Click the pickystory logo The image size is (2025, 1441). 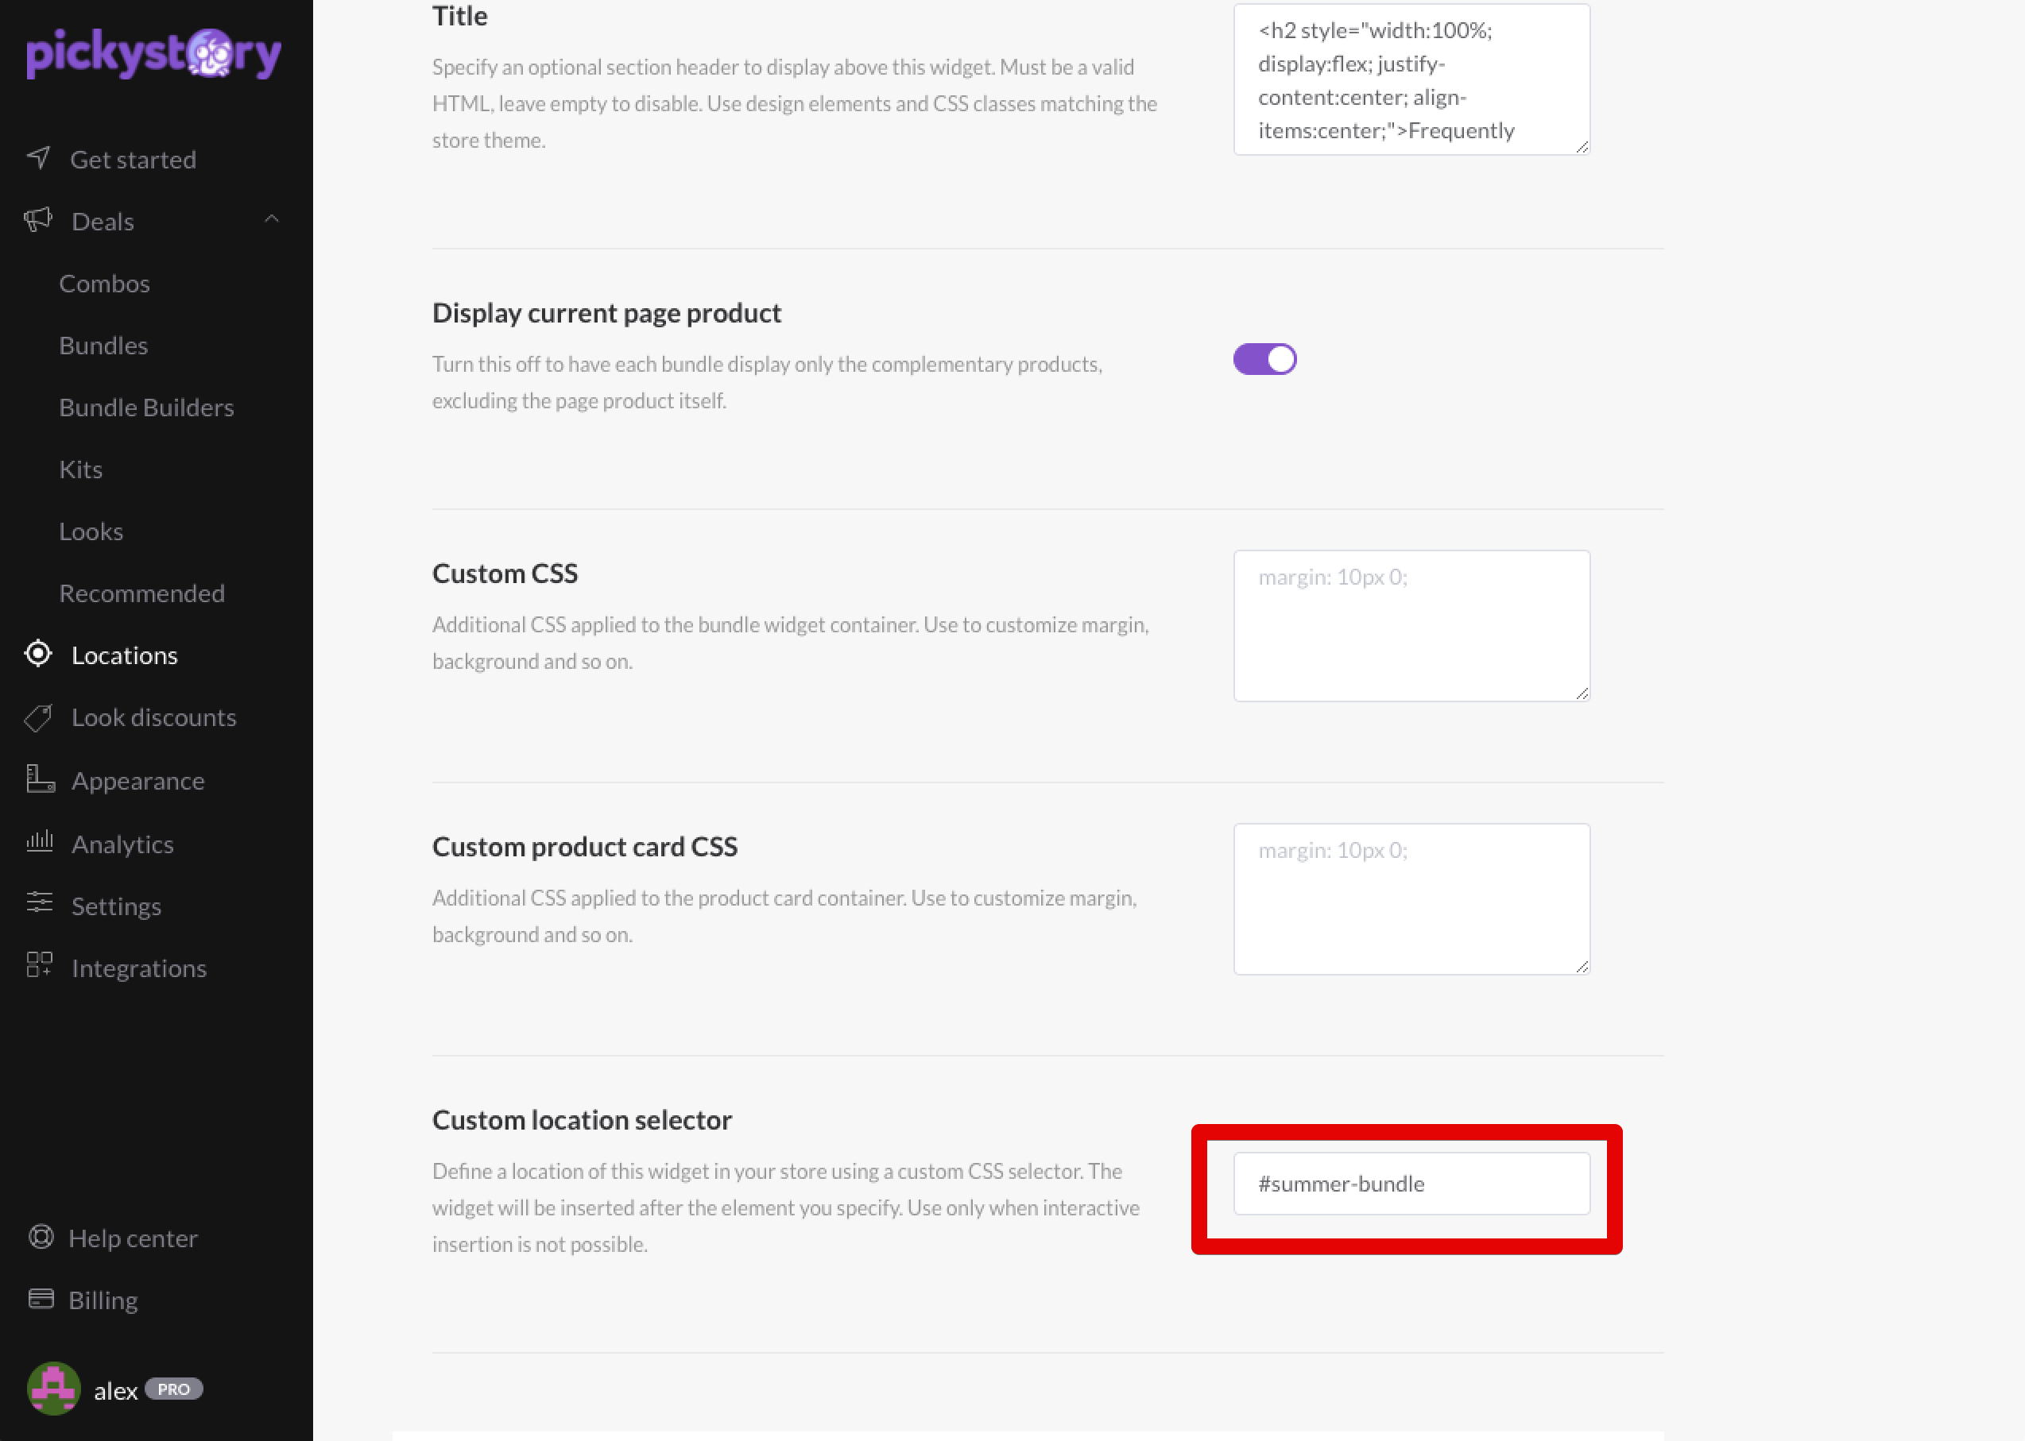[x=153, y=53]
